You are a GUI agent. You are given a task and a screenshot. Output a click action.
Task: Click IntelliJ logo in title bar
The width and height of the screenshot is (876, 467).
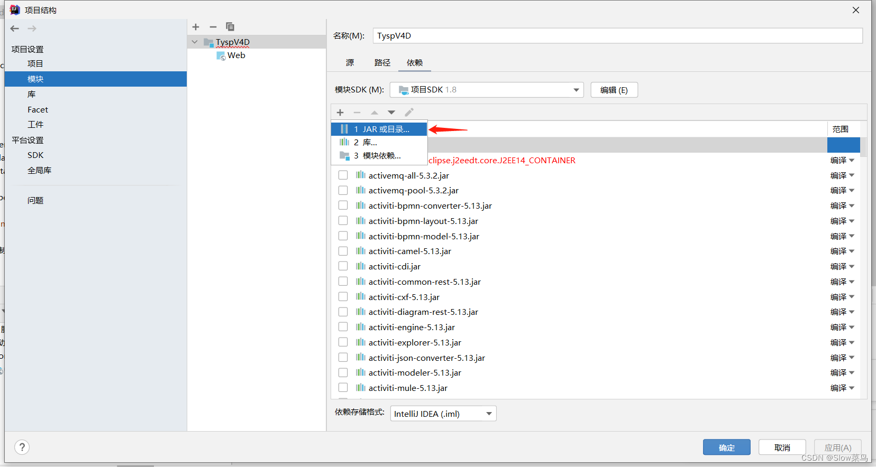[15, 10]
